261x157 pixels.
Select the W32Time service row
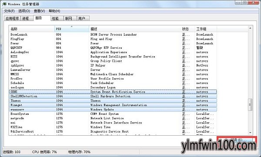[113, 127]
